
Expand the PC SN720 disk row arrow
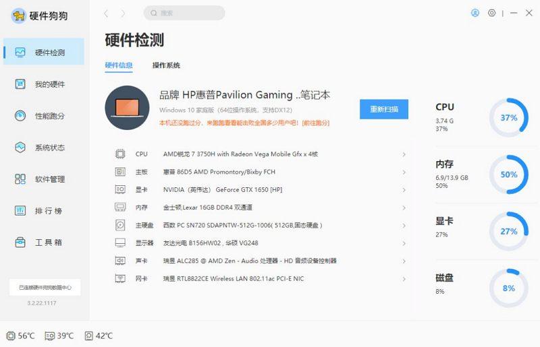[404, 226]
